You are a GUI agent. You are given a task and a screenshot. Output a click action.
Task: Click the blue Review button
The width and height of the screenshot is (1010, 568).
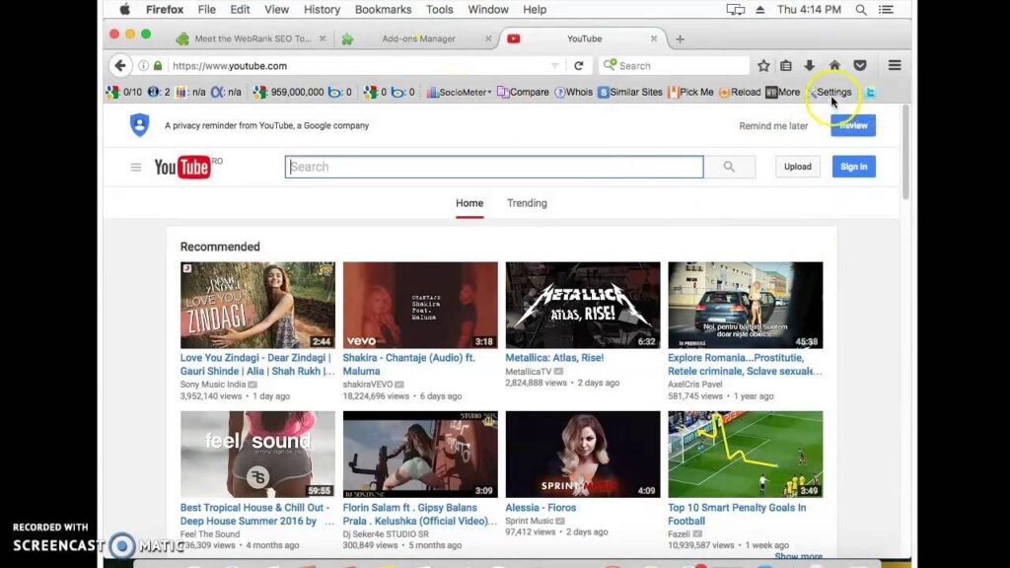click(x=853, y=125)
